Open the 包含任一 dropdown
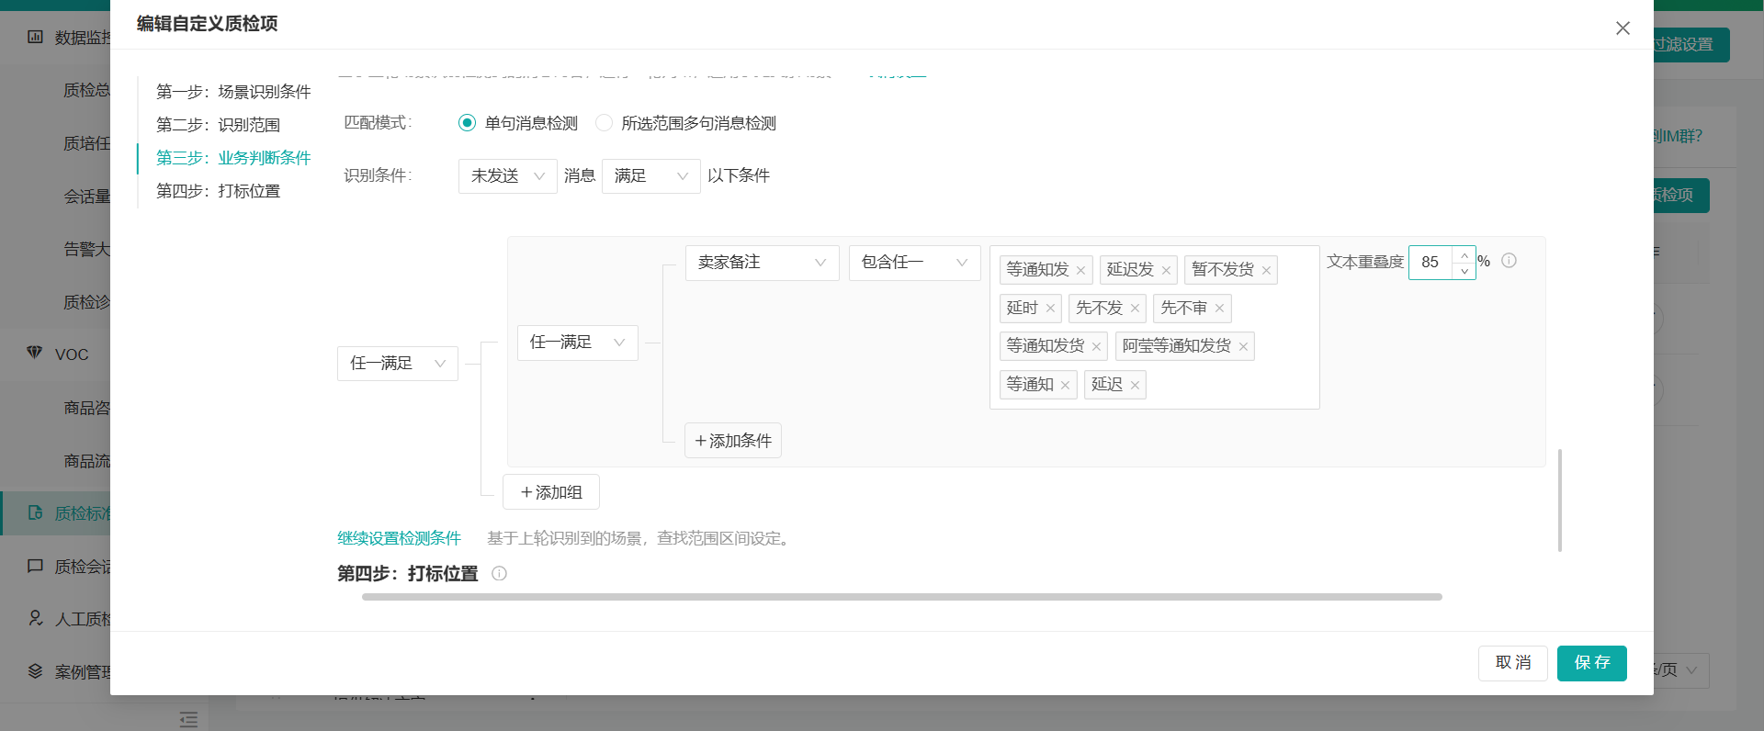The image size is (1764, 731). [x=914, y=263]
